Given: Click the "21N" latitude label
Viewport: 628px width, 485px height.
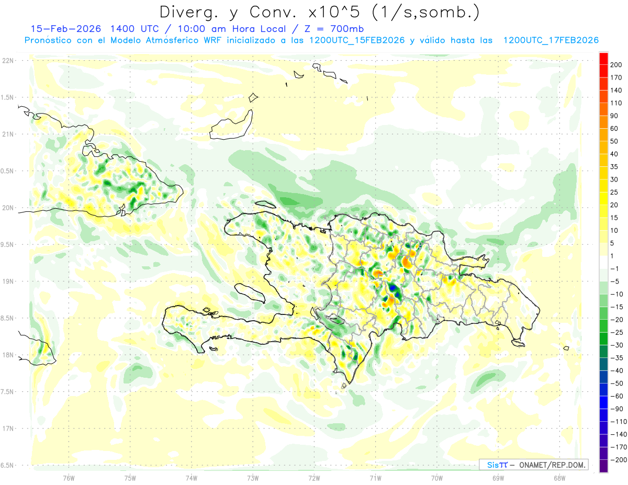Looking at the screenshot, I should pos(8,134).
